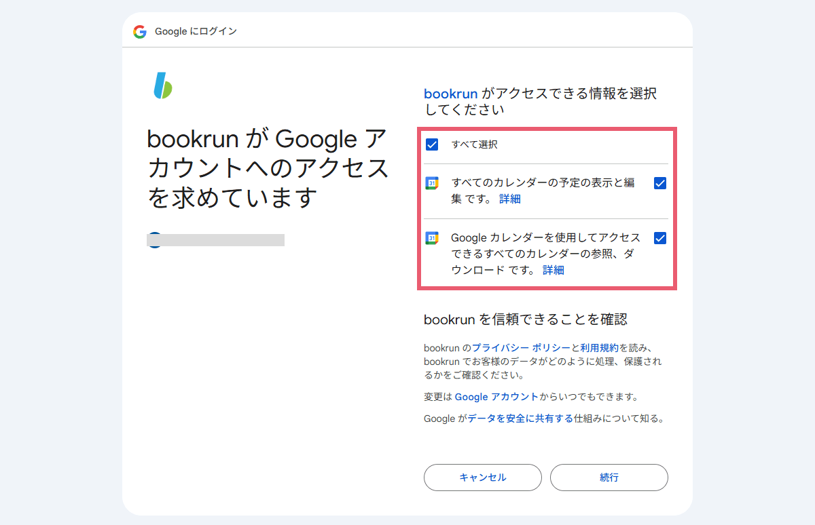Click the Google G logo in the header

point(139,31)
